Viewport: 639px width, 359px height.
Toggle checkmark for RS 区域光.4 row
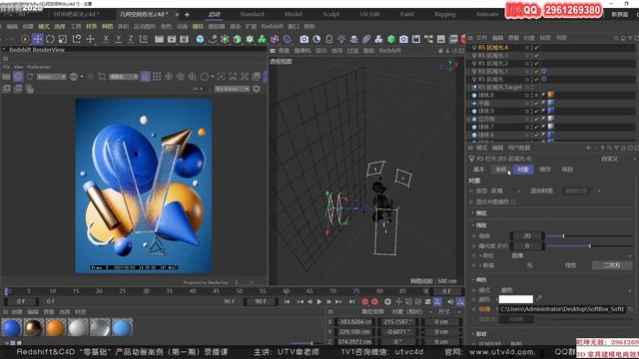coord(536,48)
